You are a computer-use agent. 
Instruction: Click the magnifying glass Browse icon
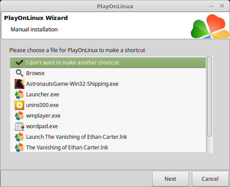(x=19, y=73)
